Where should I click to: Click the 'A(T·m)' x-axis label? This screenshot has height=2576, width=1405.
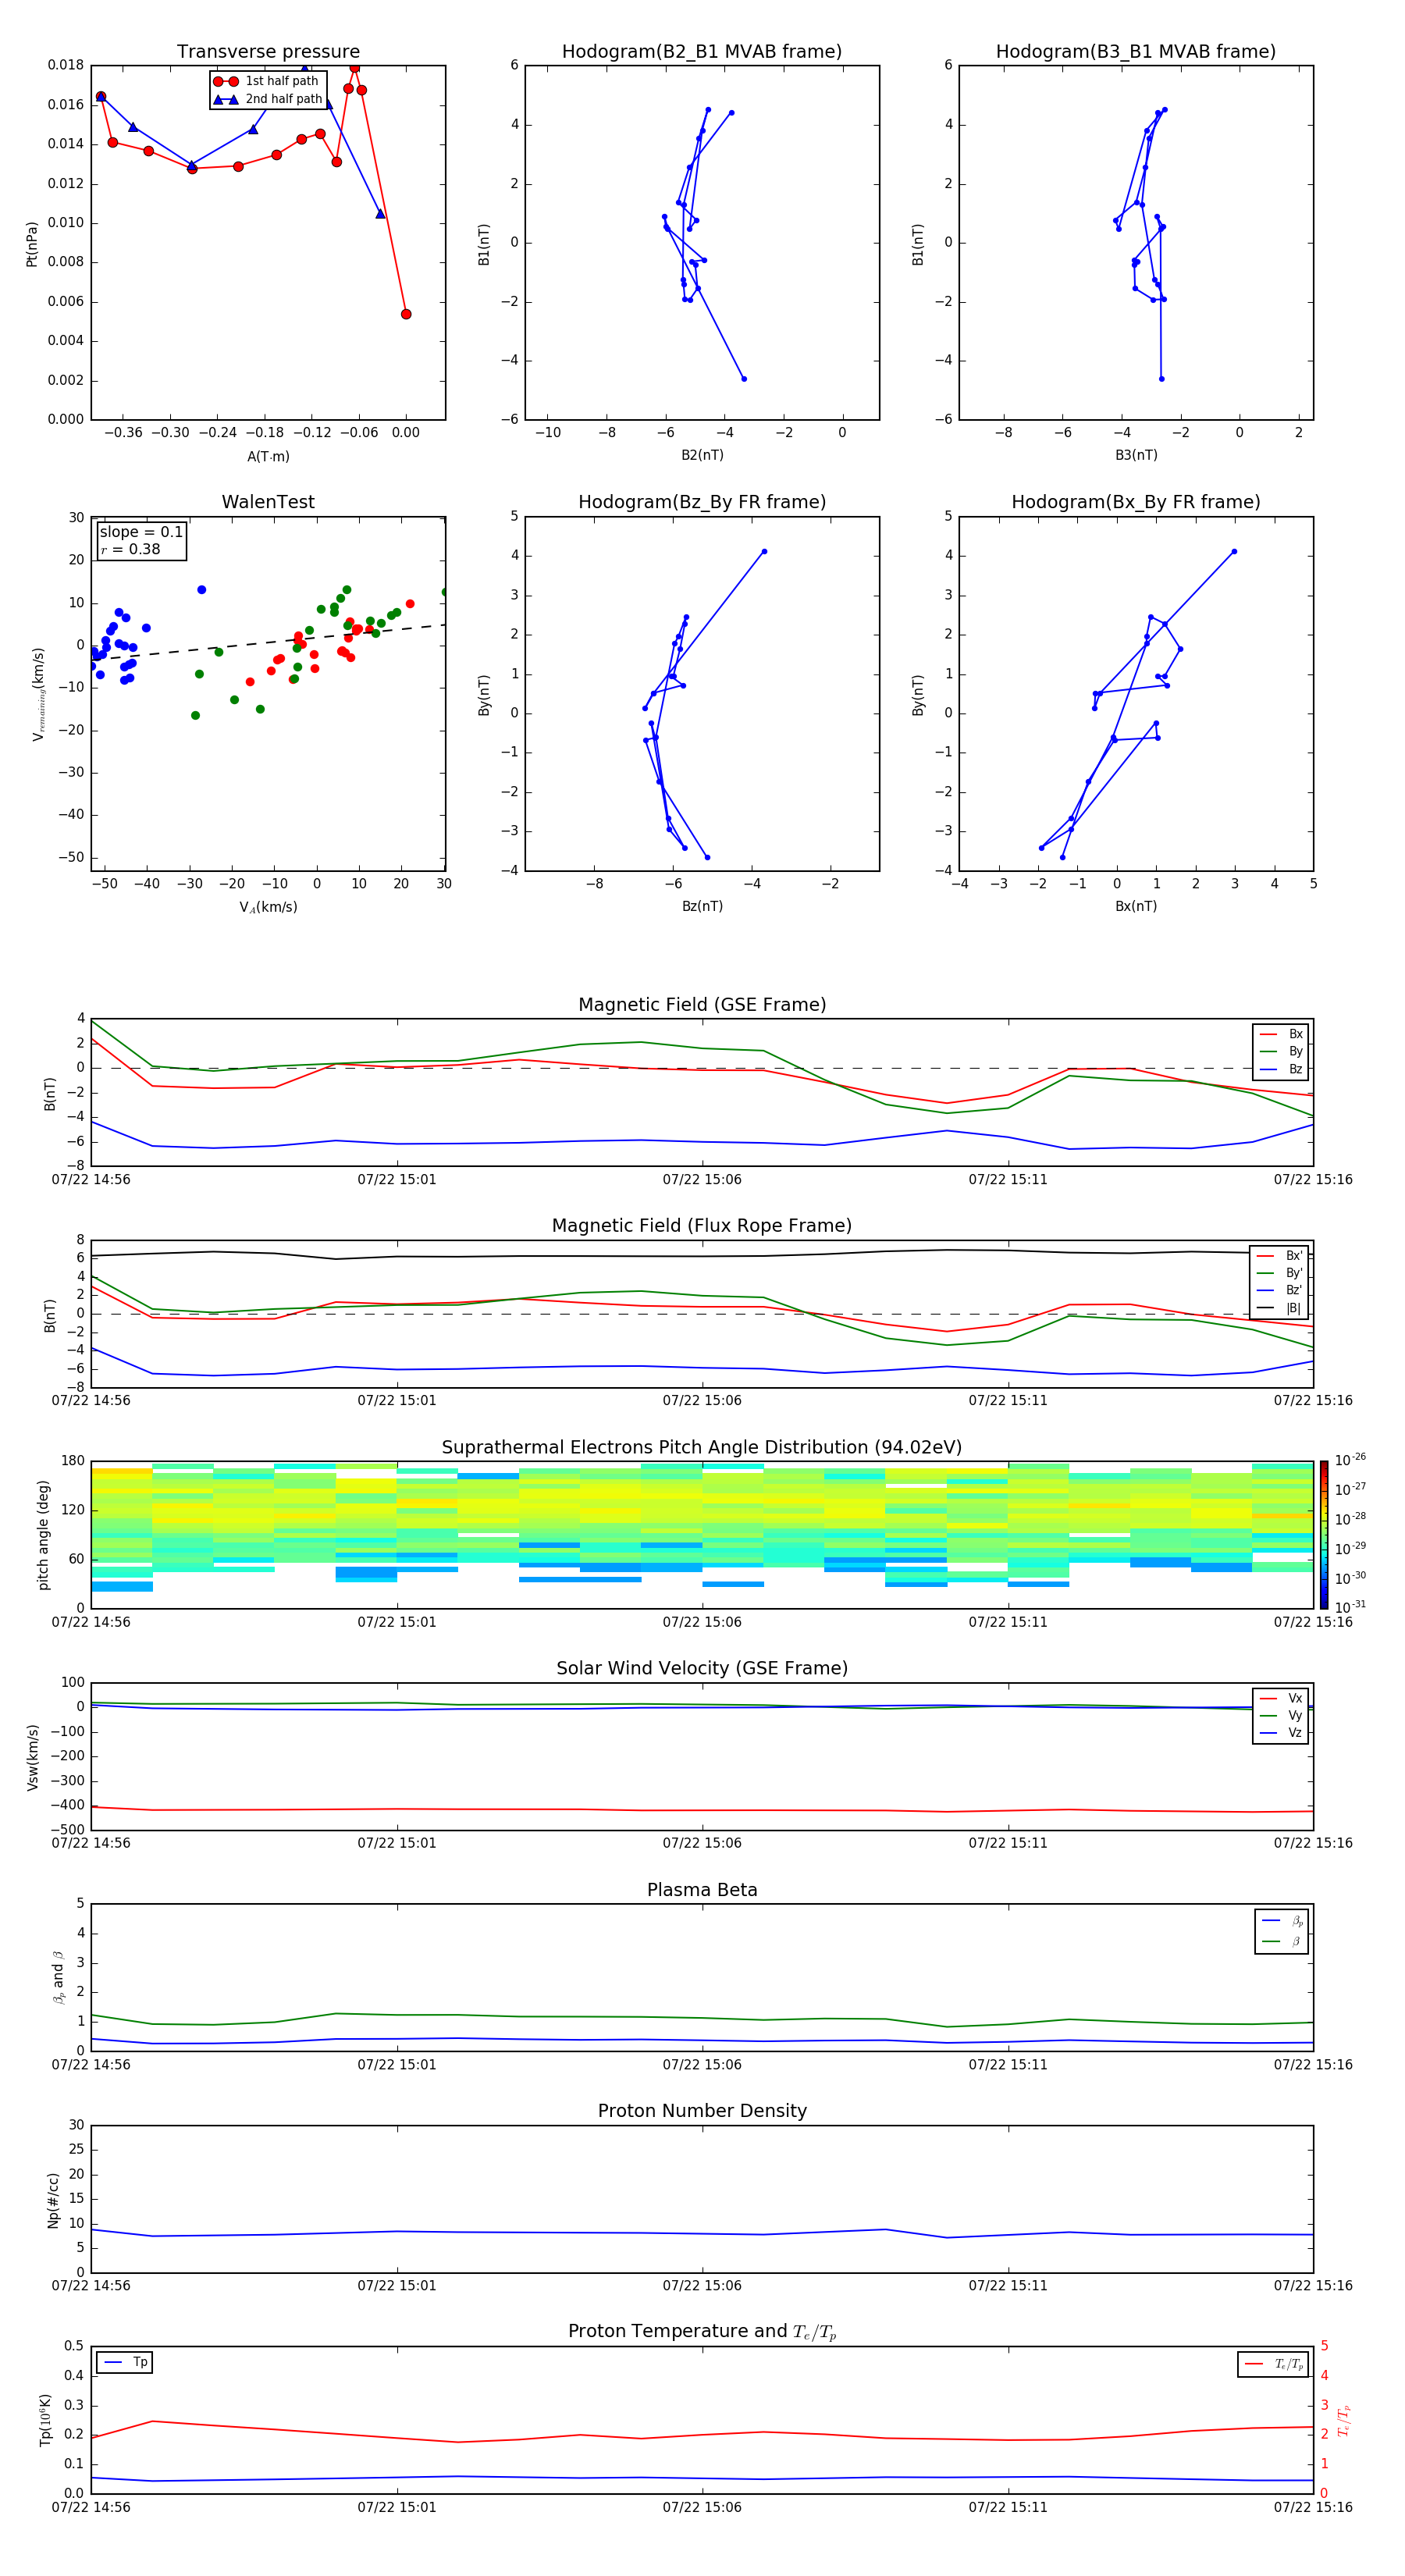[x=268, y=456]
